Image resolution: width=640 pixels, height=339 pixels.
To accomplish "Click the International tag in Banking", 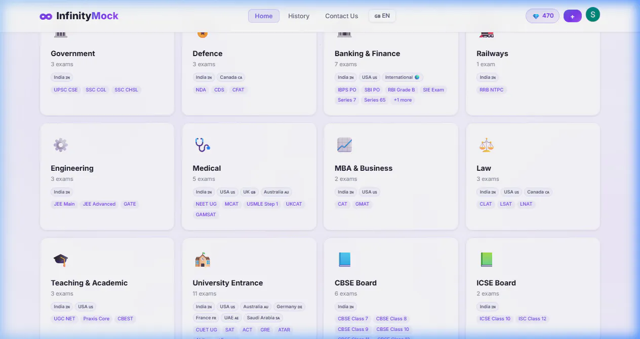I will click(x=403, y=77).
